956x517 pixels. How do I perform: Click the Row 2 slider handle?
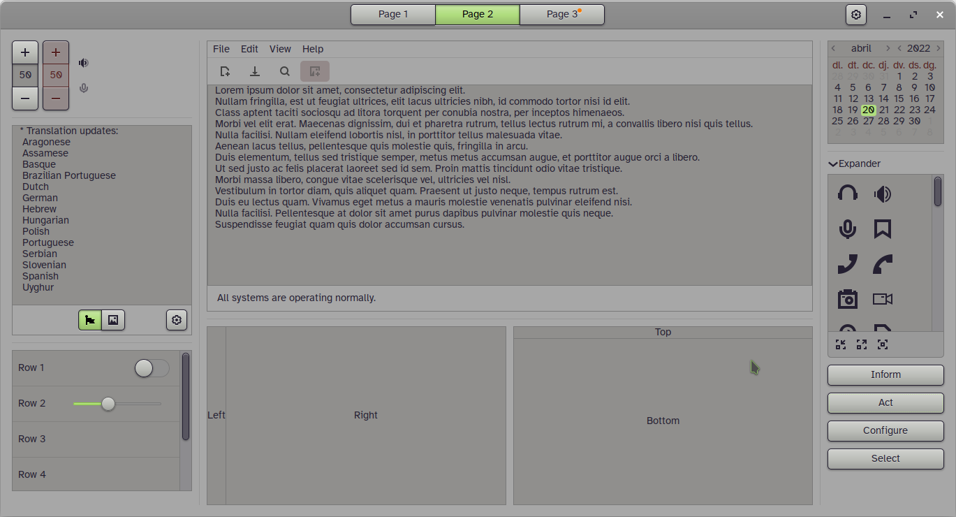(108, 404)
